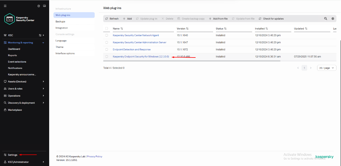Screen dimensions: 341x166
Task: Open Endpoint Detection and Response link
Action: tap(132, 50)
